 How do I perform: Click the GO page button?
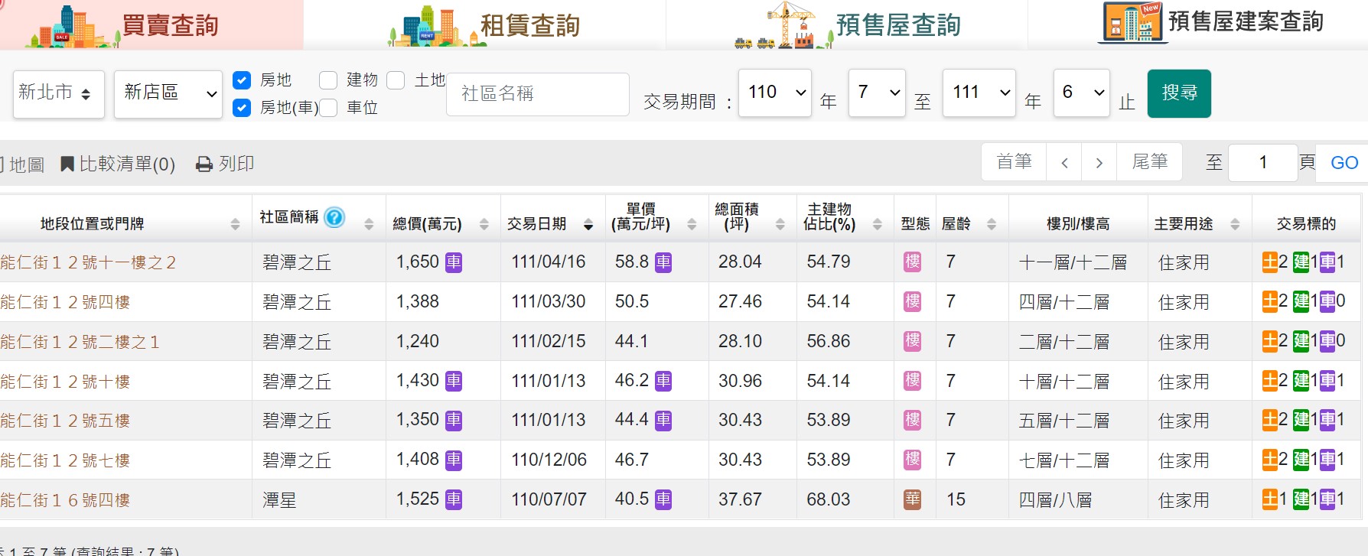point(1344,163)
